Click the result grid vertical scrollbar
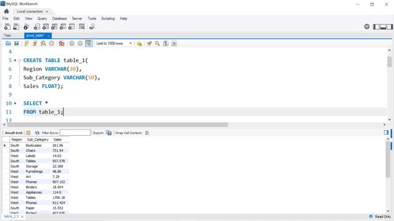The image size is (394, 221). 388,160
